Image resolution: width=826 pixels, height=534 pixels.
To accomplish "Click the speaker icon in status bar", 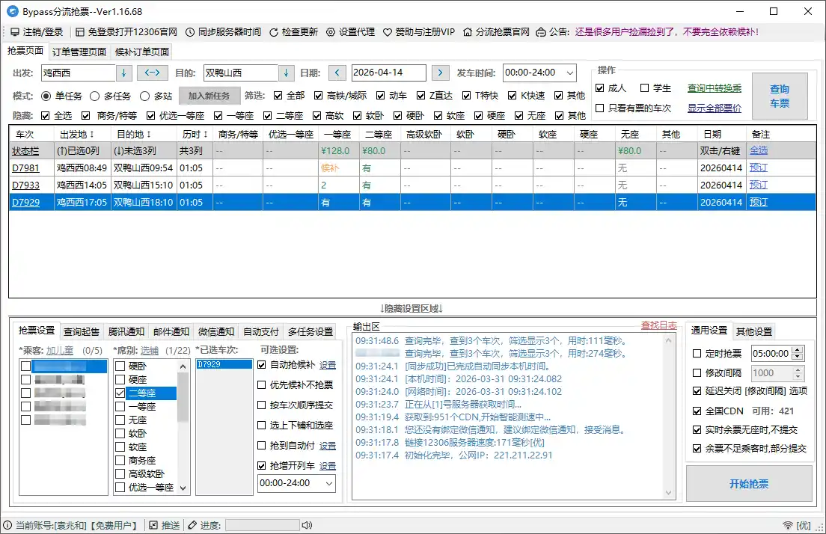I will tap(306, 524).
